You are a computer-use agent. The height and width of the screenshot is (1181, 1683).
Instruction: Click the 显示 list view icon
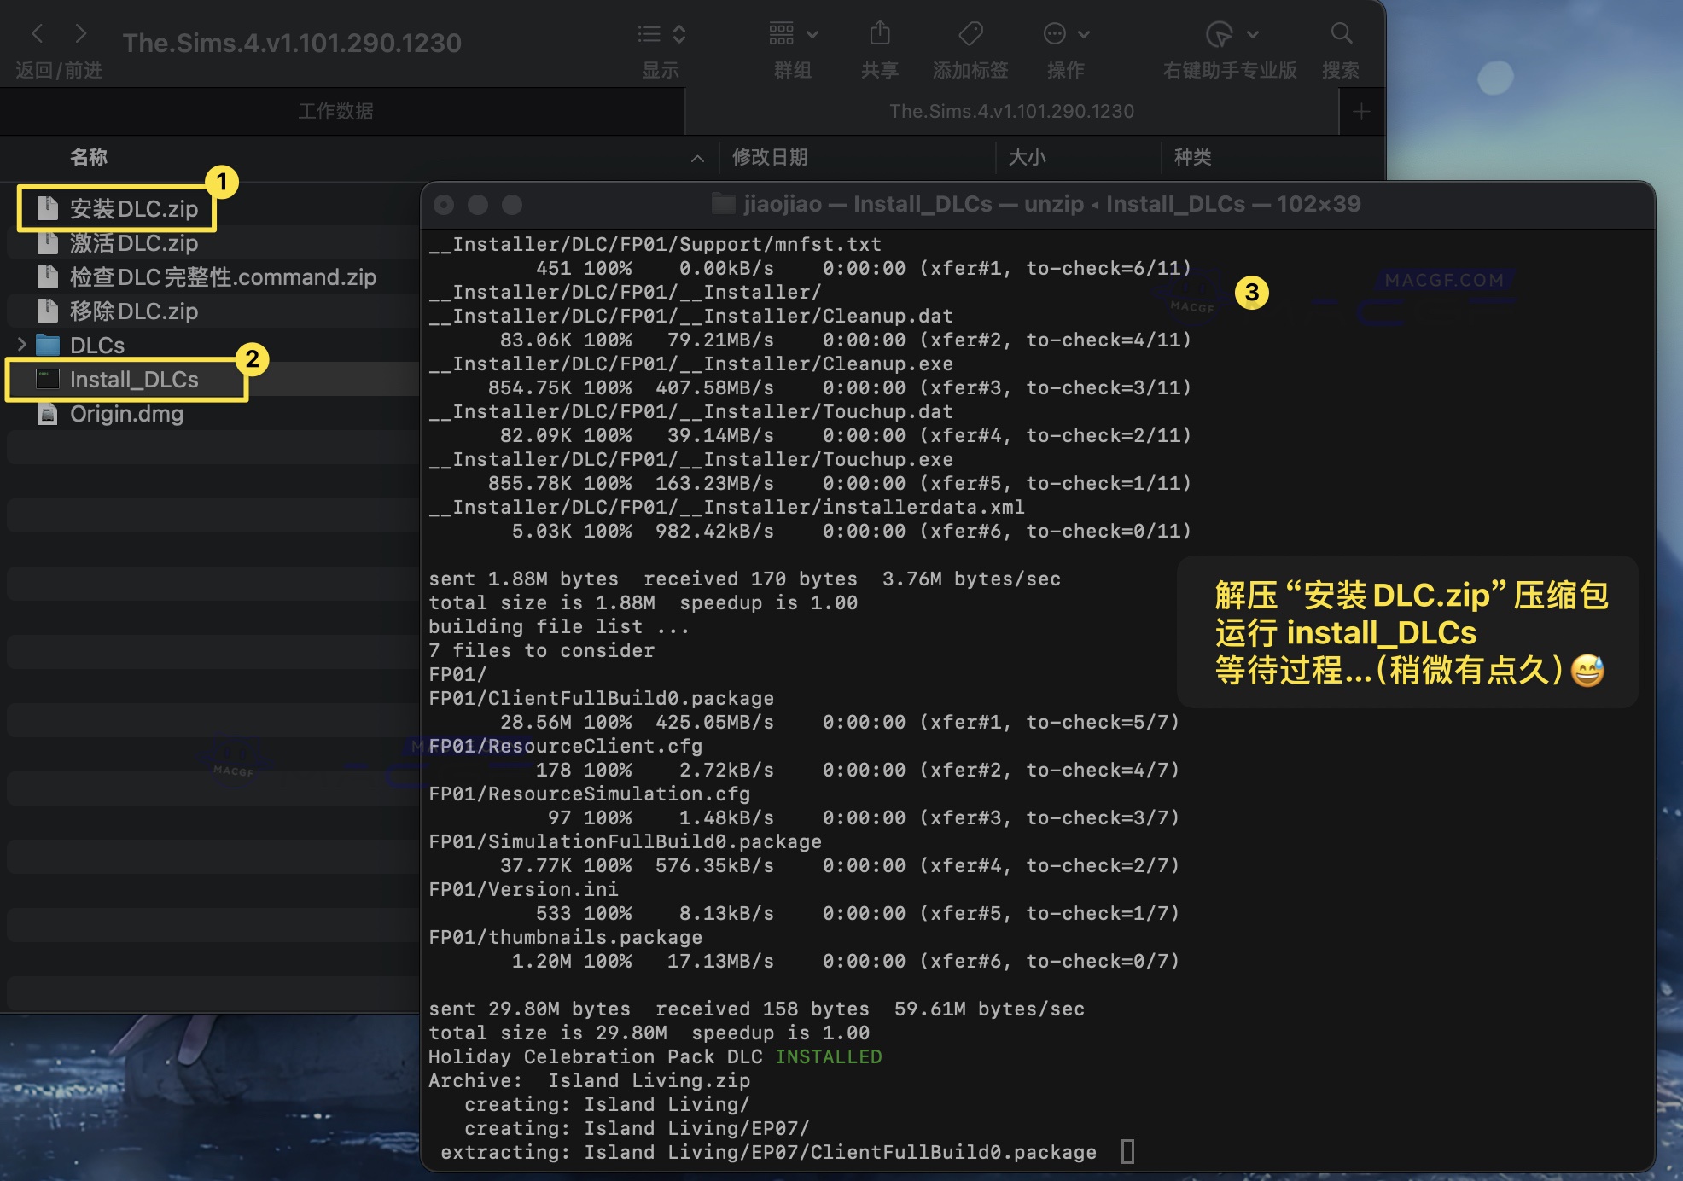(652, 34)
